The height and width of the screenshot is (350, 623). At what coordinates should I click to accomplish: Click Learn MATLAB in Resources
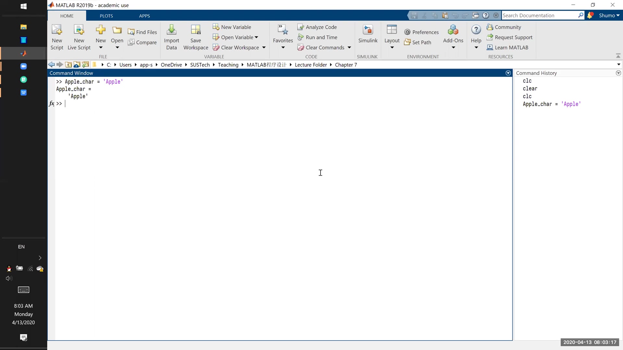(511, 47)
